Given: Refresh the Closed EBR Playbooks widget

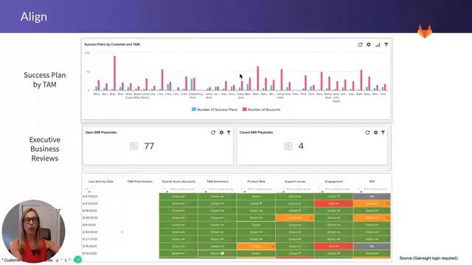Looking at the screenshot, I should 367,132.
